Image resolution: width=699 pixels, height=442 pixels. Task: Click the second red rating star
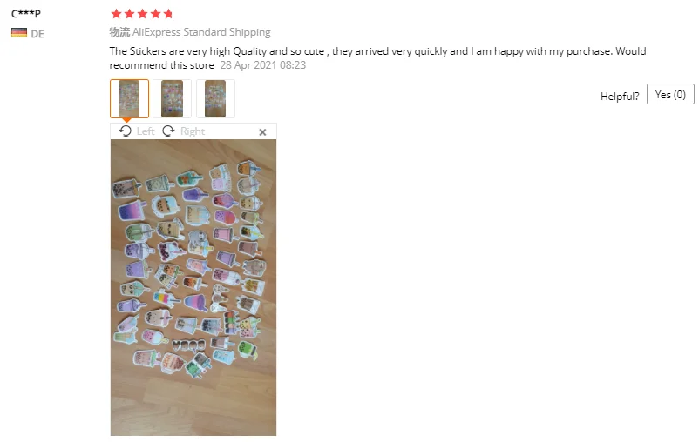coord(130,14)
